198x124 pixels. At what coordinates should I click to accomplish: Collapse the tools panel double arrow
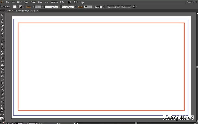tap(1, 10)
